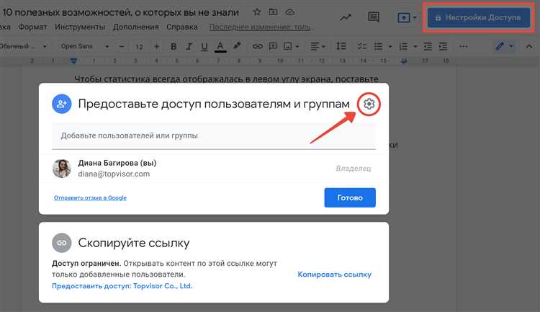Open the paragraph style dropdown
This screenshot has width=540, height=312.
pos(23,46)
